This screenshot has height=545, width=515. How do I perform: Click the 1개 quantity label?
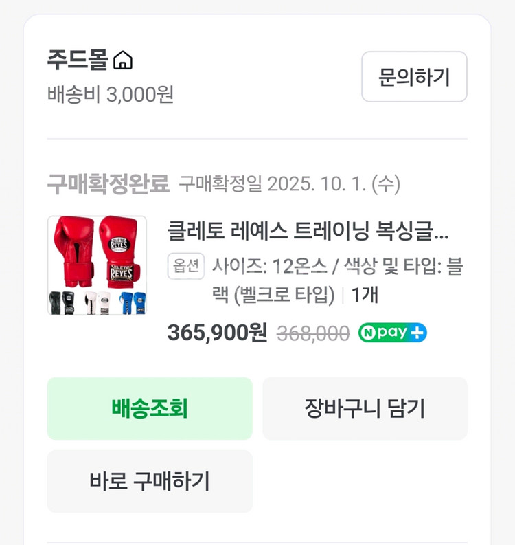(365, 295)
